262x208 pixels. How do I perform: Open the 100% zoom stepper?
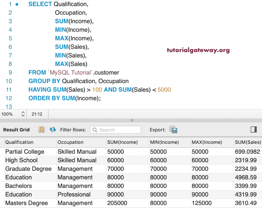[23, 114]
